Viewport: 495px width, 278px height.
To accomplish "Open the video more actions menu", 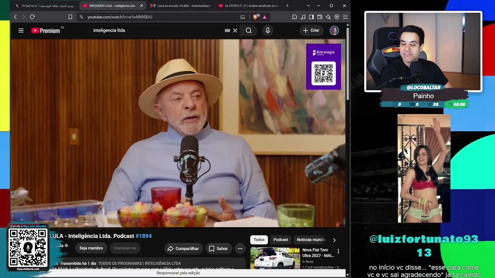I will pyautogui.click(x=240, y=249).
